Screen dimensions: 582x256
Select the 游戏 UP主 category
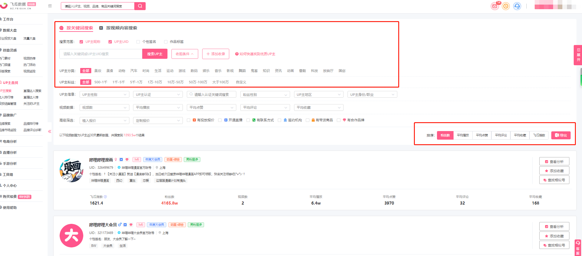pyautogui.click(x=182, y=71)
